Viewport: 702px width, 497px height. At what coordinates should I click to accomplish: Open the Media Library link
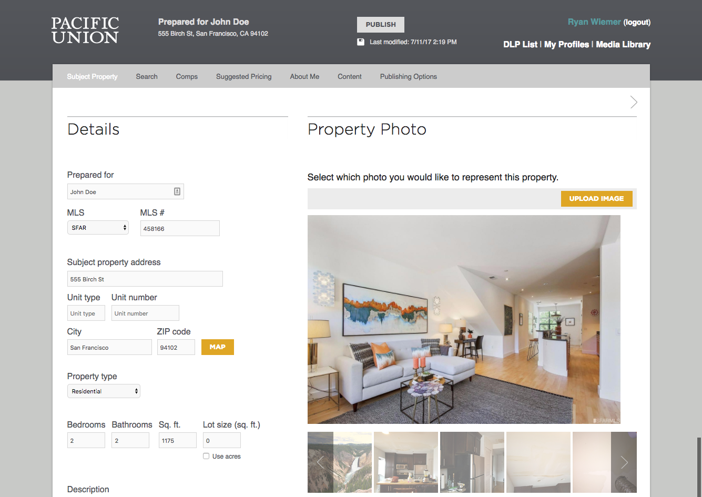pyautogui.click(x=623, y=45)
